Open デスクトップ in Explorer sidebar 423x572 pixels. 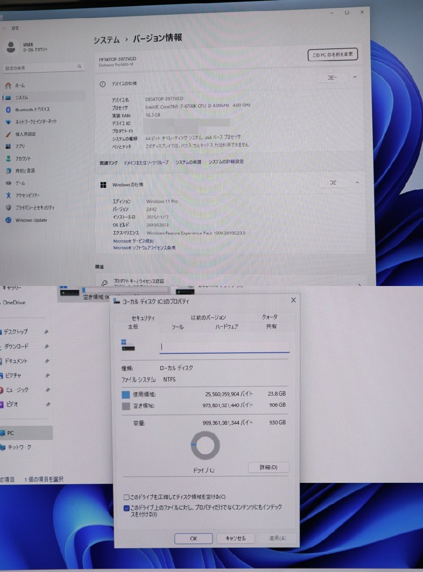16,331
